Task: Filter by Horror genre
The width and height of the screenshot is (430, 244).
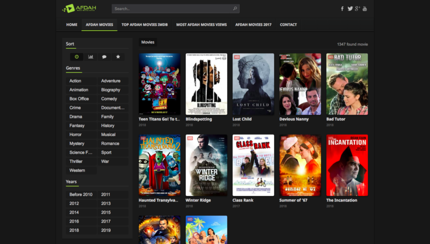Action: [76, 135]
